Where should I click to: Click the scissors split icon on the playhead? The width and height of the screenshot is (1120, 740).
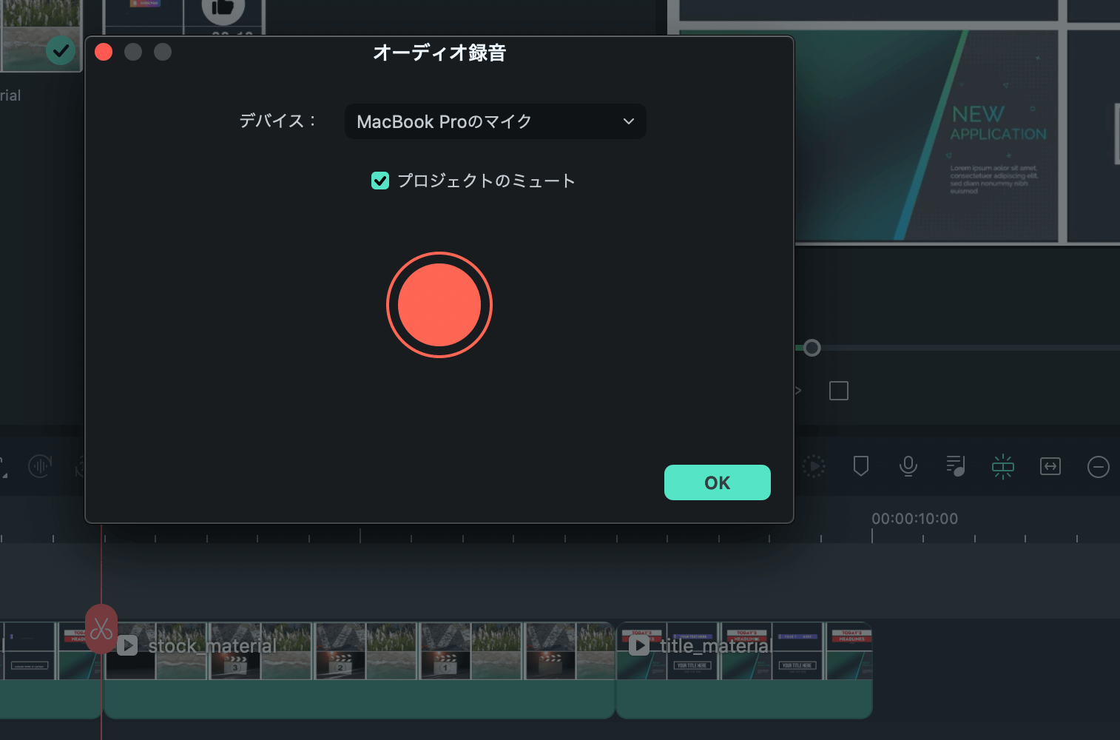tap(101, 629)
